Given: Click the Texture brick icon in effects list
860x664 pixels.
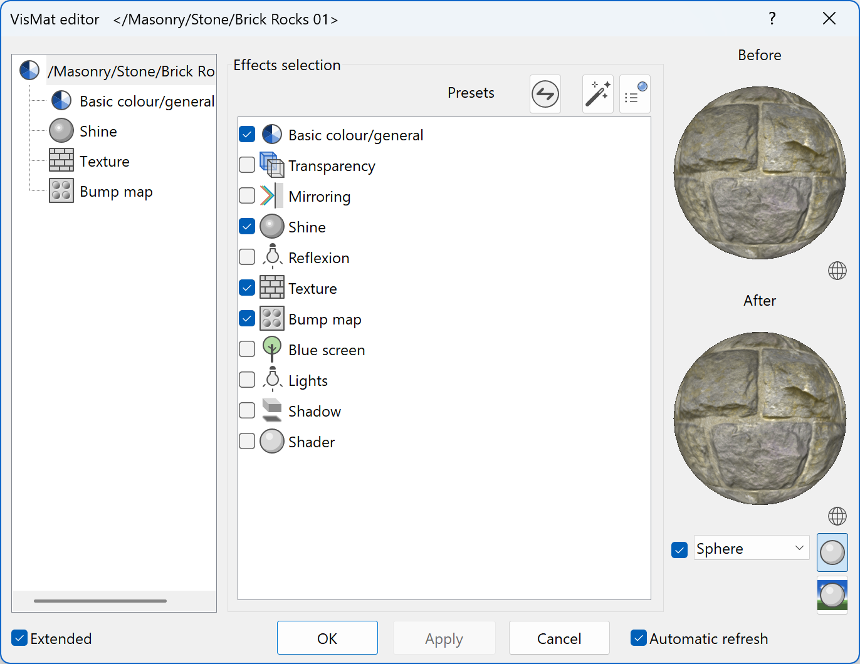Looking at the screenshot, I should (272, 288).
